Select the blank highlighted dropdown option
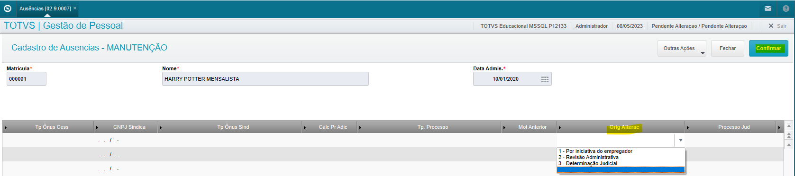795x176 pixels. click(x=621, y=169)
